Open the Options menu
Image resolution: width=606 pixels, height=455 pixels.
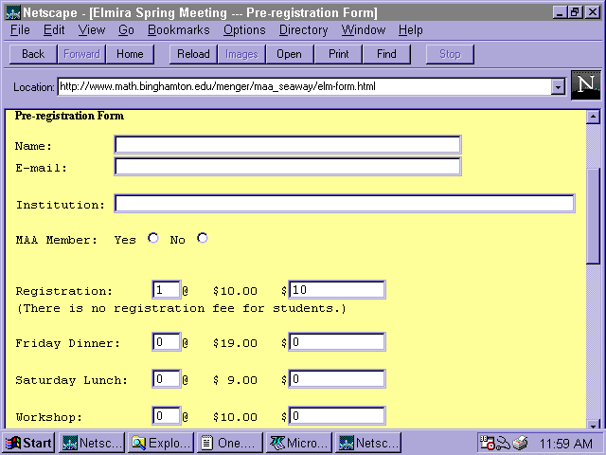[244, 30]
